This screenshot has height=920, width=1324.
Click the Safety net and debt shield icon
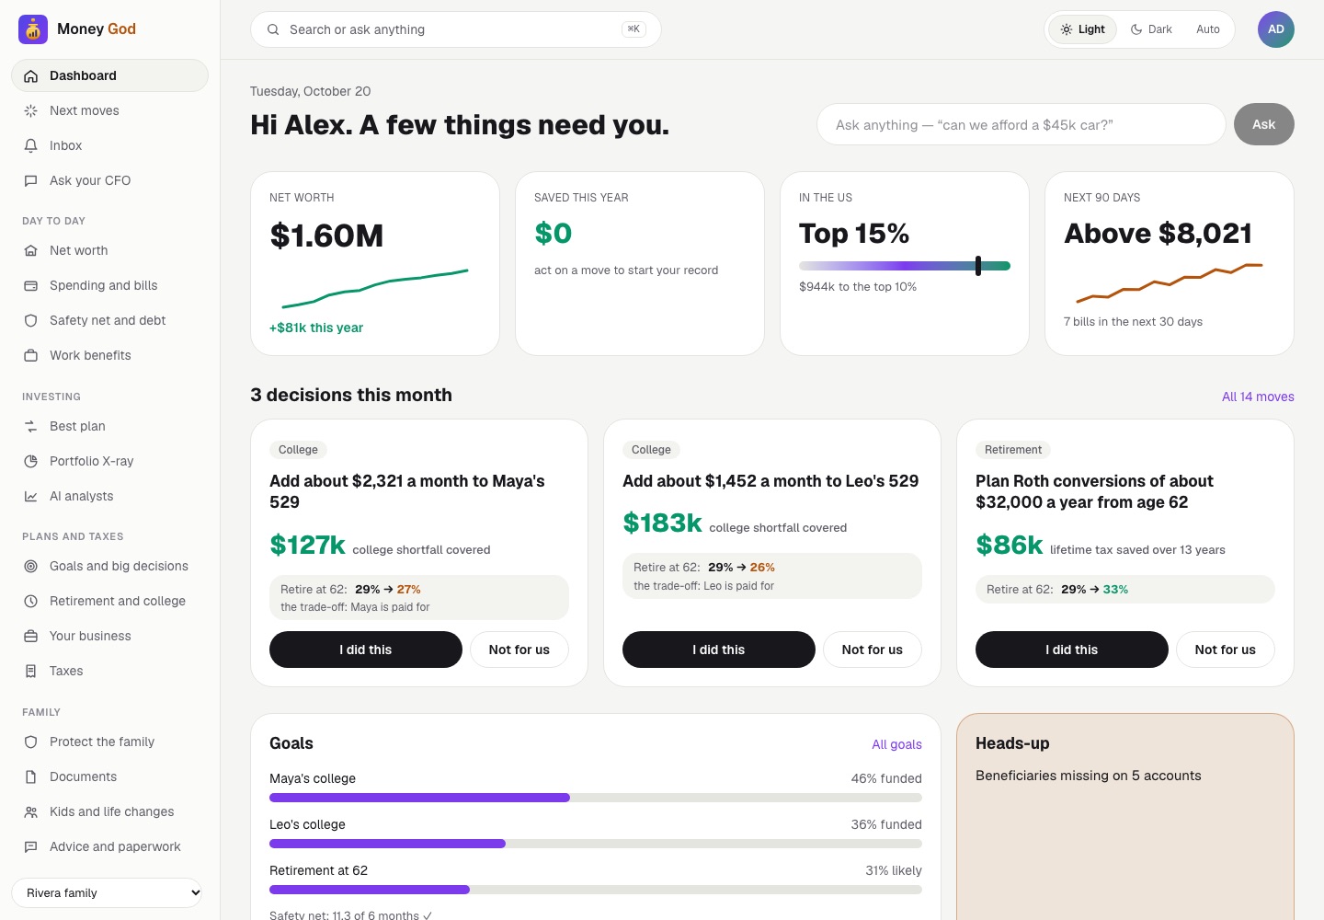tap(30, 321)
